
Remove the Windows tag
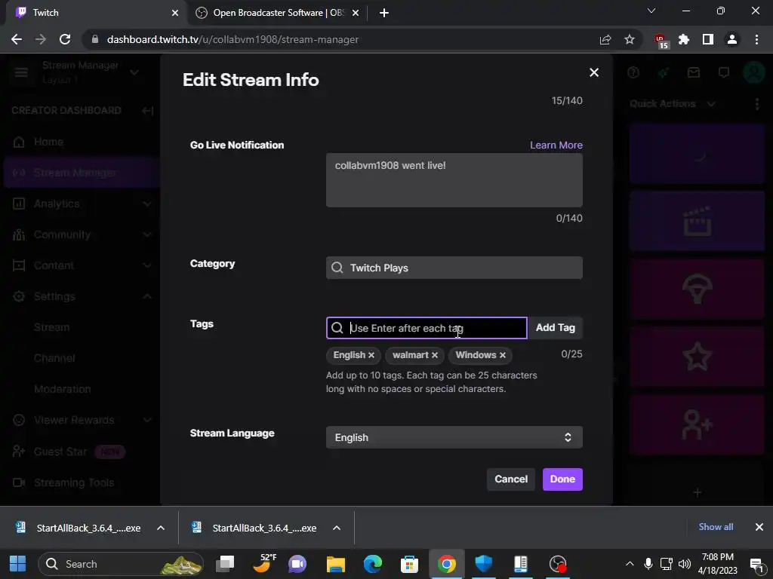point(502,355)
